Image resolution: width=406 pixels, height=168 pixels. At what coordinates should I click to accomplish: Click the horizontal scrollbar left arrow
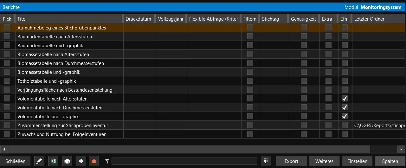4,149
